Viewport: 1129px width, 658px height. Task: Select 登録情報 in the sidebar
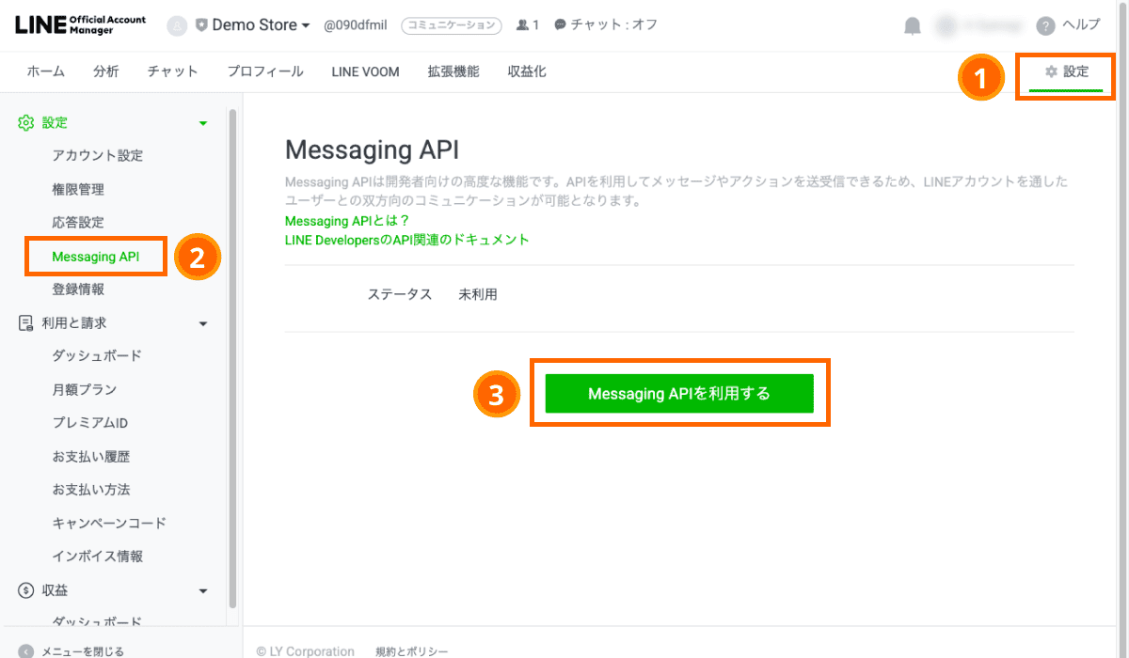pyautogui.click(x=78, y=290)
